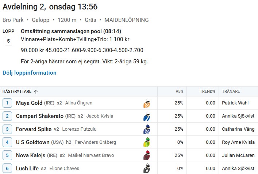This screenshot has height=174, width=258.
Task: Click U S Goldtown's green-yellow jockey icon
Action: pos(147,142)
